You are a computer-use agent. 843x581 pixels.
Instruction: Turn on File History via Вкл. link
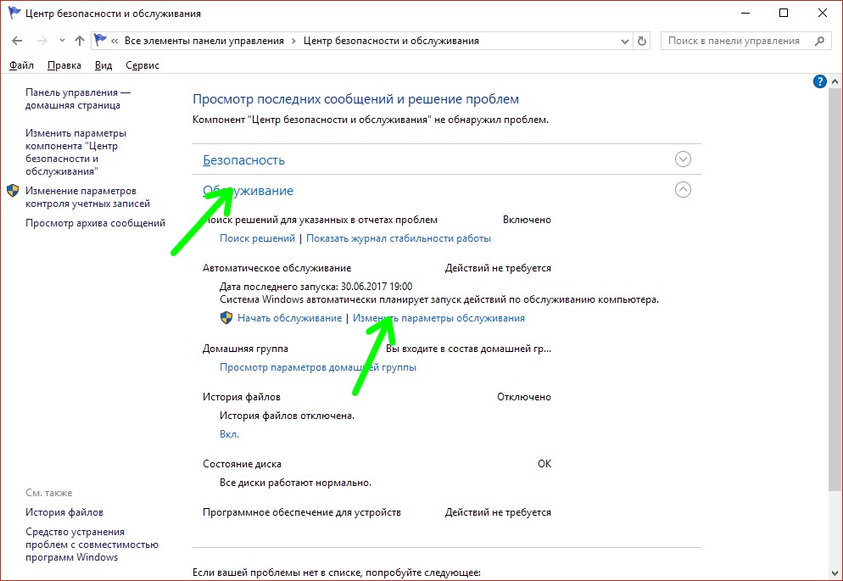pyautogui.click(x=229, y=433)
